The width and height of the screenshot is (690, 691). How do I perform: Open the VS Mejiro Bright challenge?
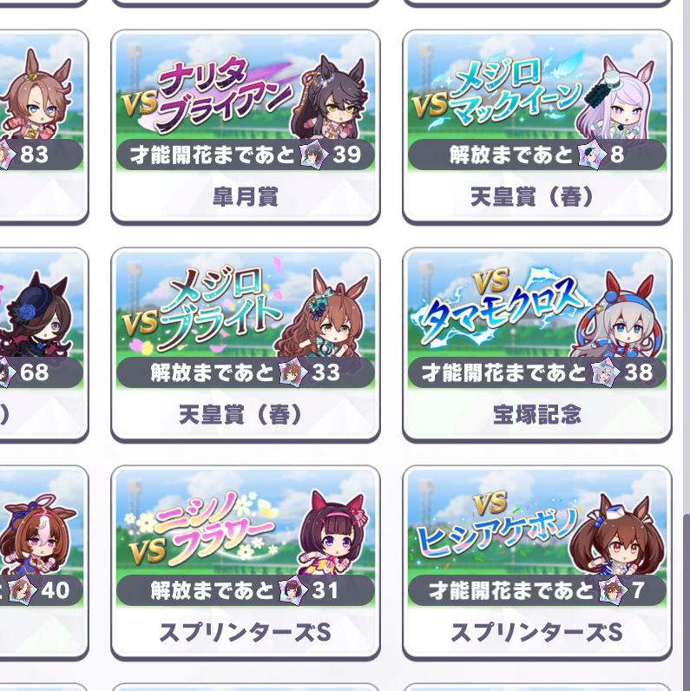[x=246, y=345]
